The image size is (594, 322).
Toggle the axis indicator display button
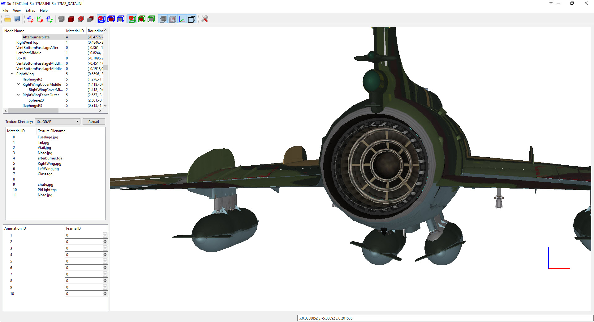click(182, 19)
